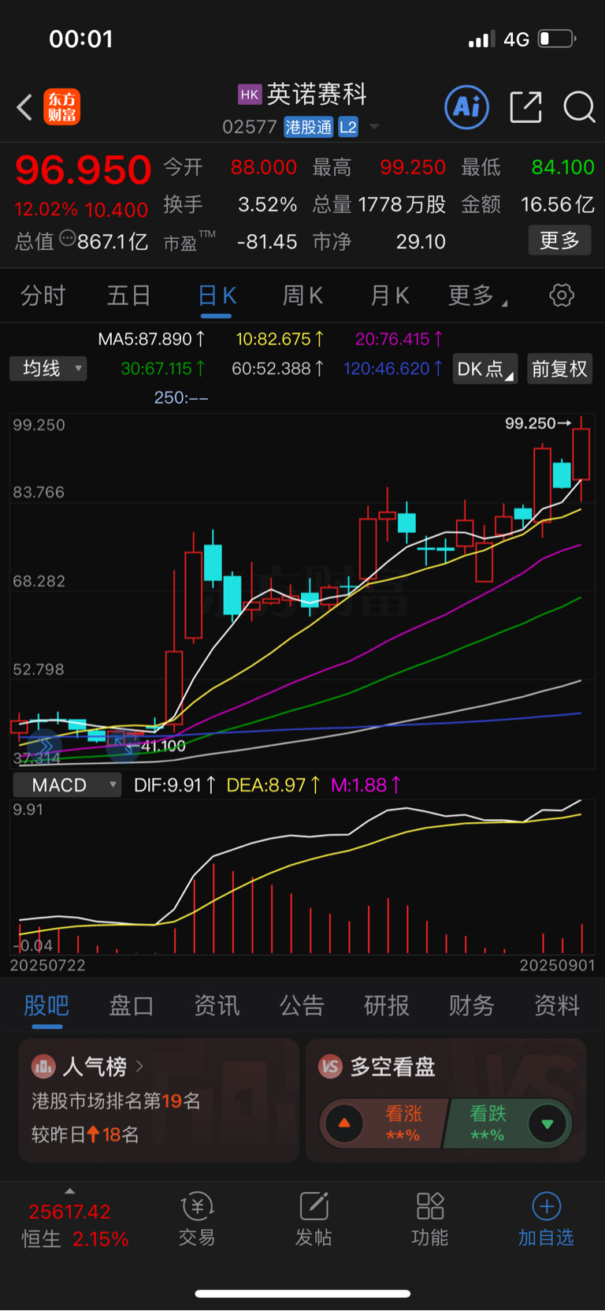Tap the L2 level badge
Screen dimensions: 605x1311
(x=348, y=127)
